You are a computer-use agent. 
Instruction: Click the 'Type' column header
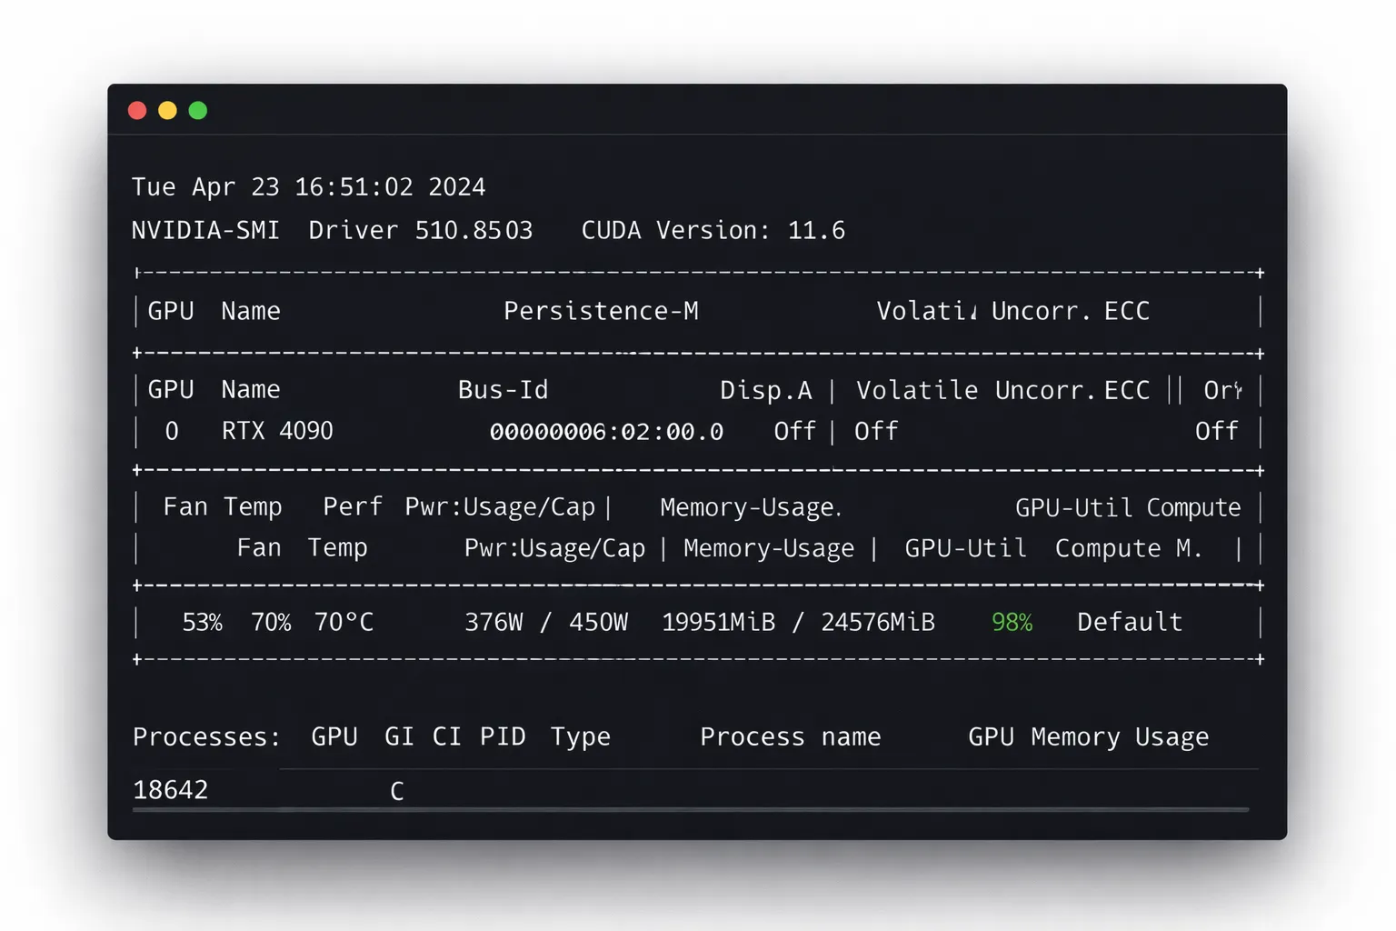(580, 737)
